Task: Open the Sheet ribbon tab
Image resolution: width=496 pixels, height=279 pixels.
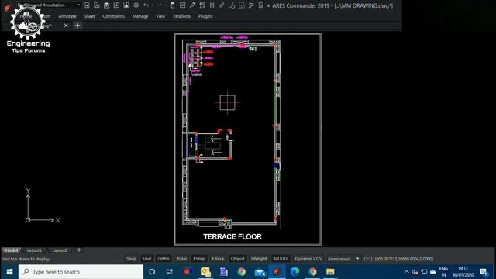Action: tap(89, 16)
